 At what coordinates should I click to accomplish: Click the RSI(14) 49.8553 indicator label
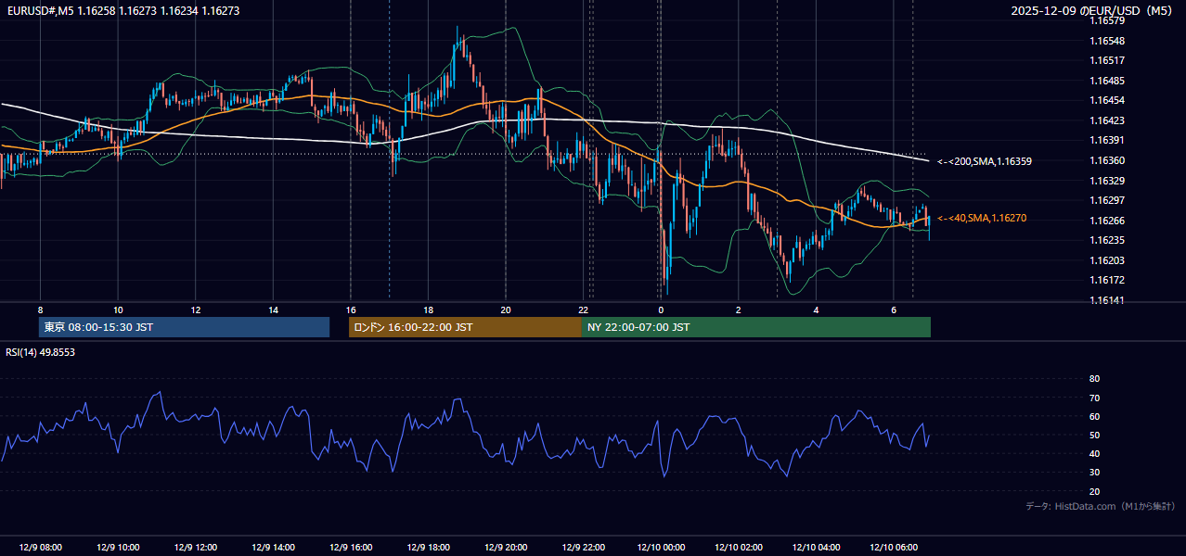click(x=40, y=352)
